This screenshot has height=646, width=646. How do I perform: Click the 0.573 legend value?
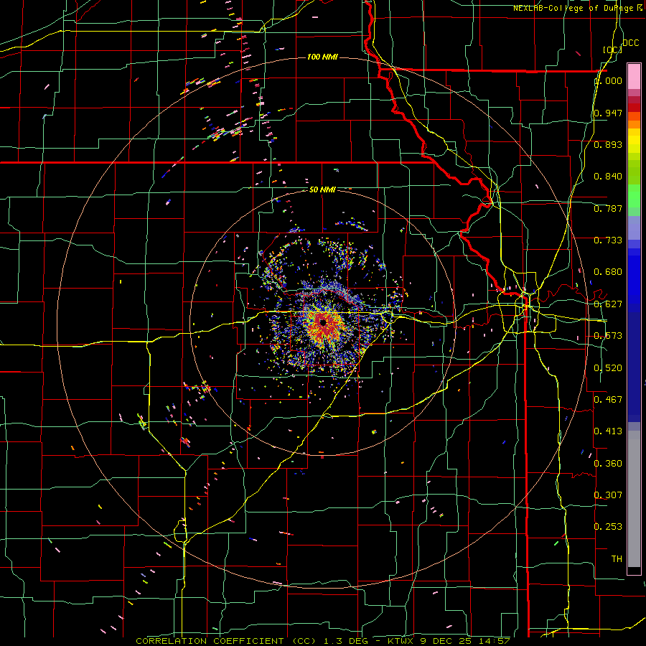click(609, 336)
